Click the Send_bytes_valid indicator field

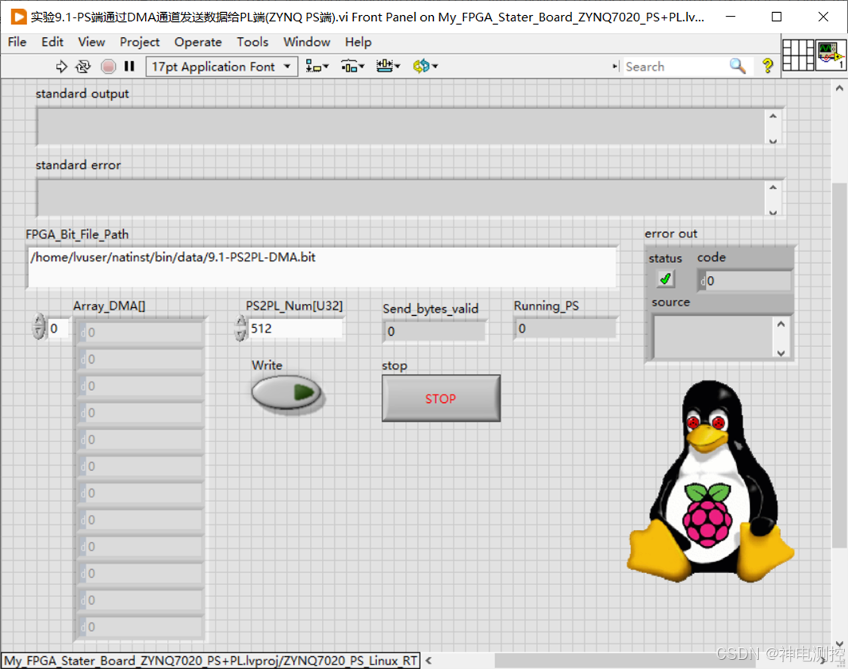coord(435,331)
